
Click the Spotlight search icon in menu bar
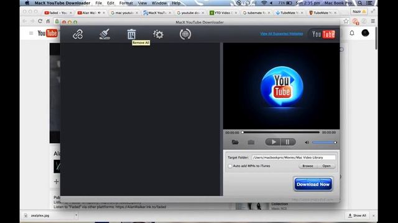pyautogui.click(x=360, y=3)
